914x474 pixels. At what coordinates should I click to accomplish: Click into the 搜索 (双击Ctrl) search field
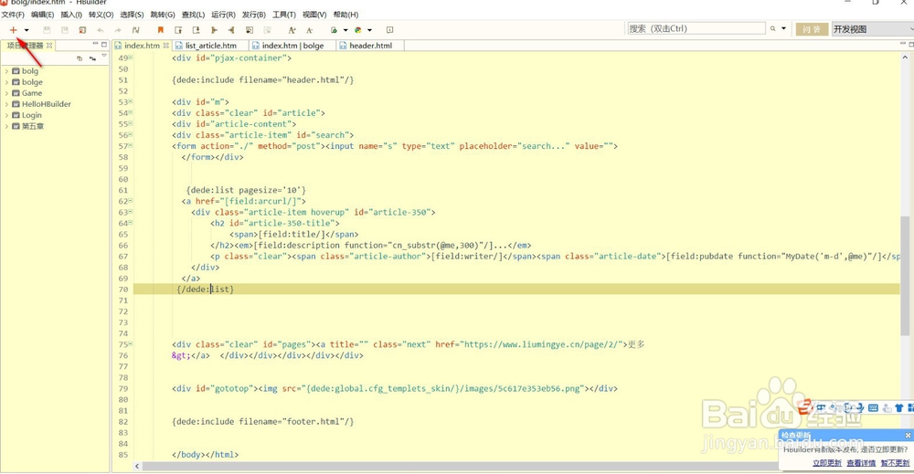point(696,28)
